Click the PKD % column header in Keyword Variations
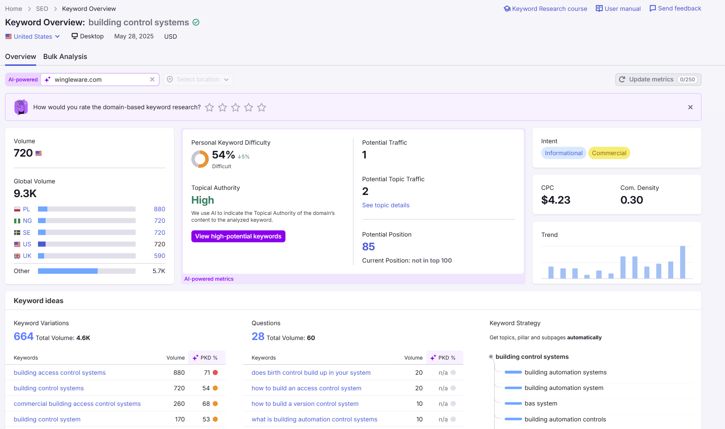The image size is (725, 429). pyautogui.click(x=209, y=358)
